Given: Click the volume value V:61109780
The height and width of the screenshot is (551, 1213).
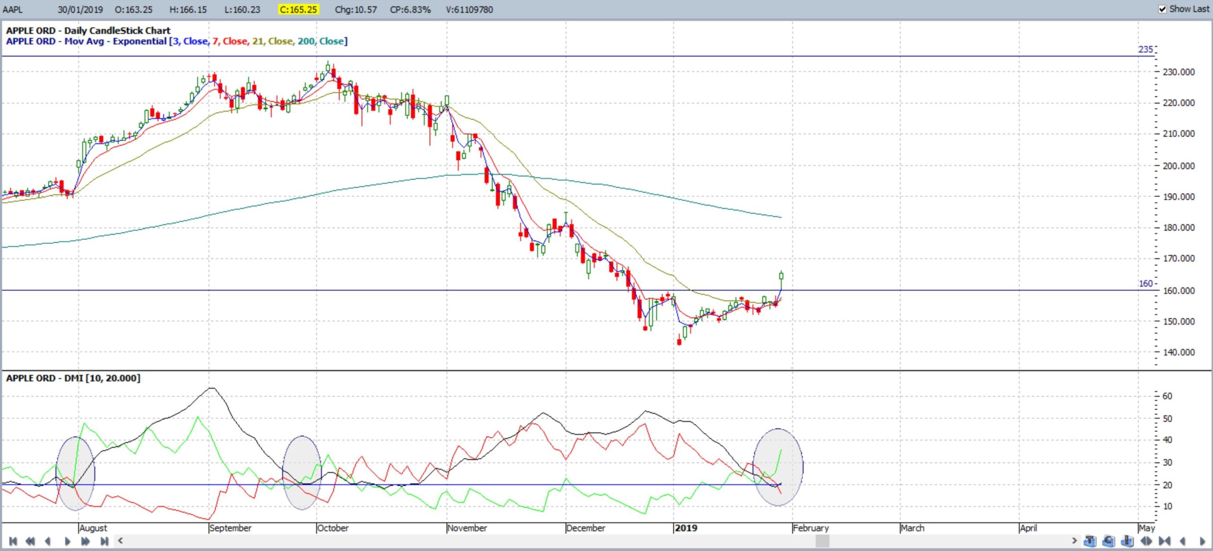Looking at the screenshot, I should click(469, 9).
